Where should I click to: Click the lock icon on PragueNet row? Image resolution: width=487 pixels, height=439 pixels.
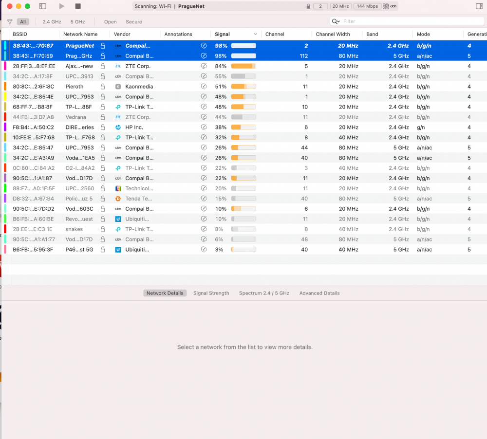point(103,46)
